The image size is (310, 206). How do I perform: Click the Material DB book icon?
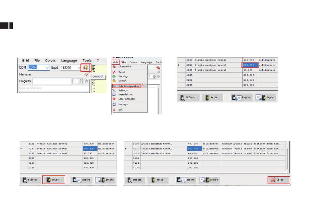pos(114,95)
